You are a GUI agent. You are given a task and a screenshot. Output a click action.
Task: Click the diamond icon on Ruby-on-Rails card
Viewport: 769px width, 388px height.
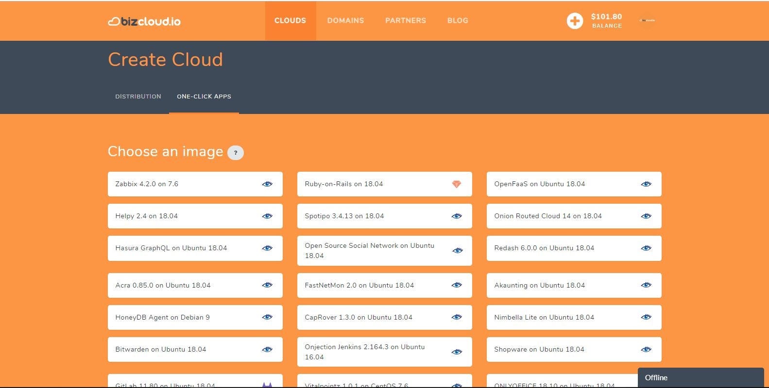point(457,184)
